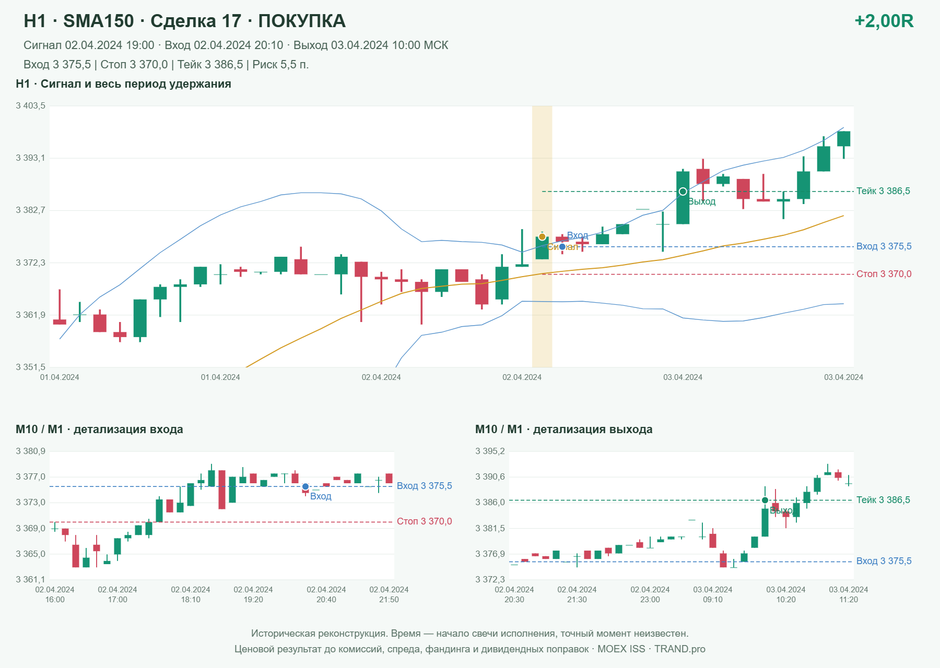Click the 'Вход 3 375,5' label in entry detail chart
The width and height of the screenshot is (940, 668).
pyautogui.click(x=424, y=486)
